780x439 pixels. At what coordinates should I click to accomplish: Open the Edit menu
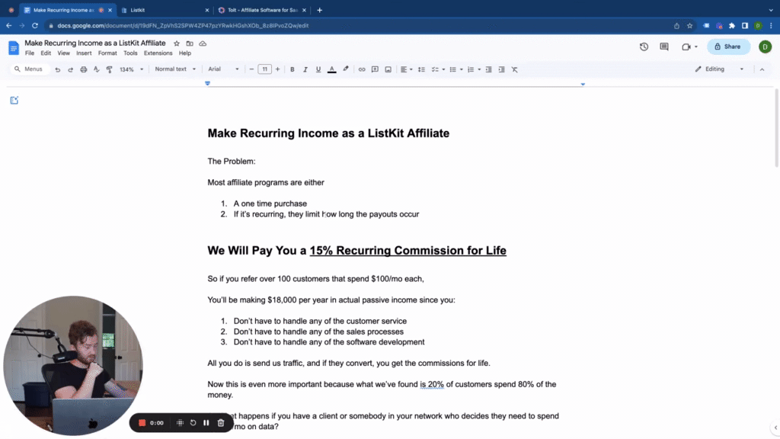point(46,53)
